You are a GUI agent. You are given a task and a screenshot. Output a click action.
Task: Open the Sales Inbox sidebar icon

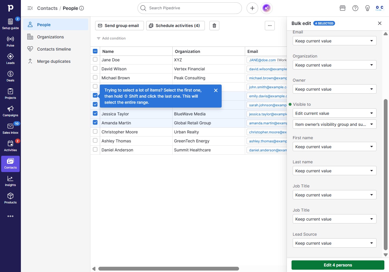[x=10, y=128]
